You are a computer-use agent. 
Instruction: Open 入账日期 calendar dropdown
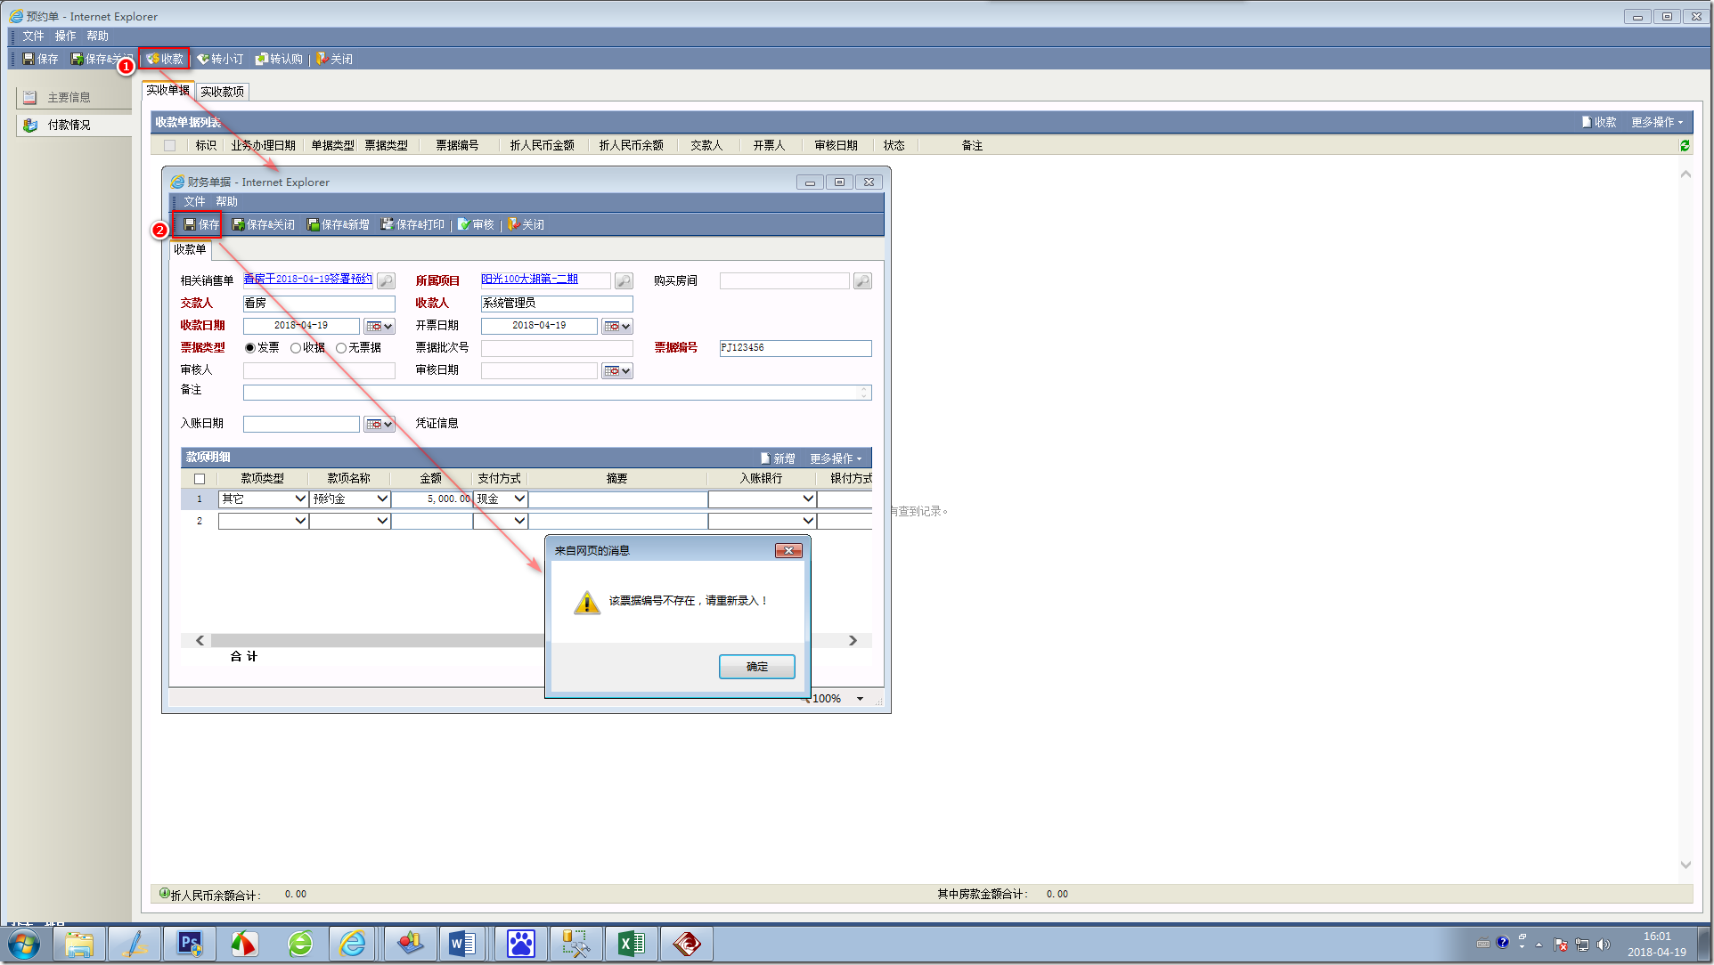[x=379, y=424]
